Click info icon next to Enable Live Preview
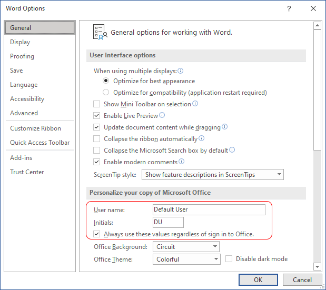This screenshot has width=326, height=290. (x=162, y=115)
